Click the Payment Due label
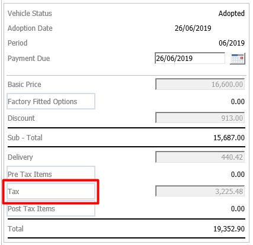The width and height of the screenshot is (253, 245). (29, 59)
